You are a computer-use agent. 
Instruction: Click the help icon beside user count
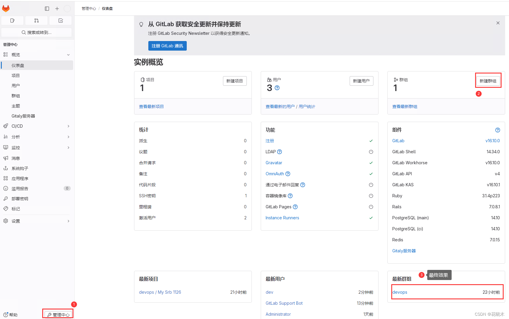pyautogui.click(x=277, y=88)
